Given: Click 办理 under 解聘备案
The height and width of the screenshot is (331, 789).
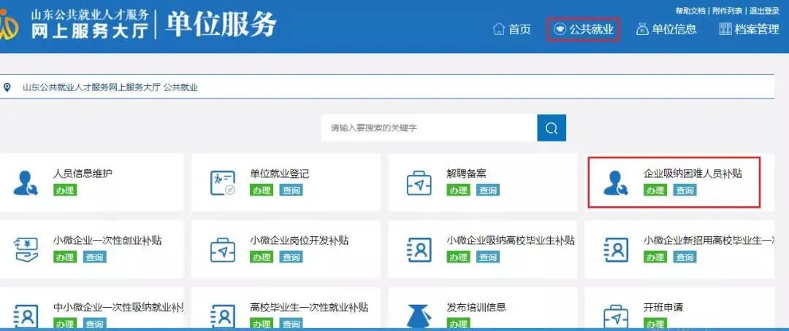Looking at the screenshot, I should tap(458, 190).
